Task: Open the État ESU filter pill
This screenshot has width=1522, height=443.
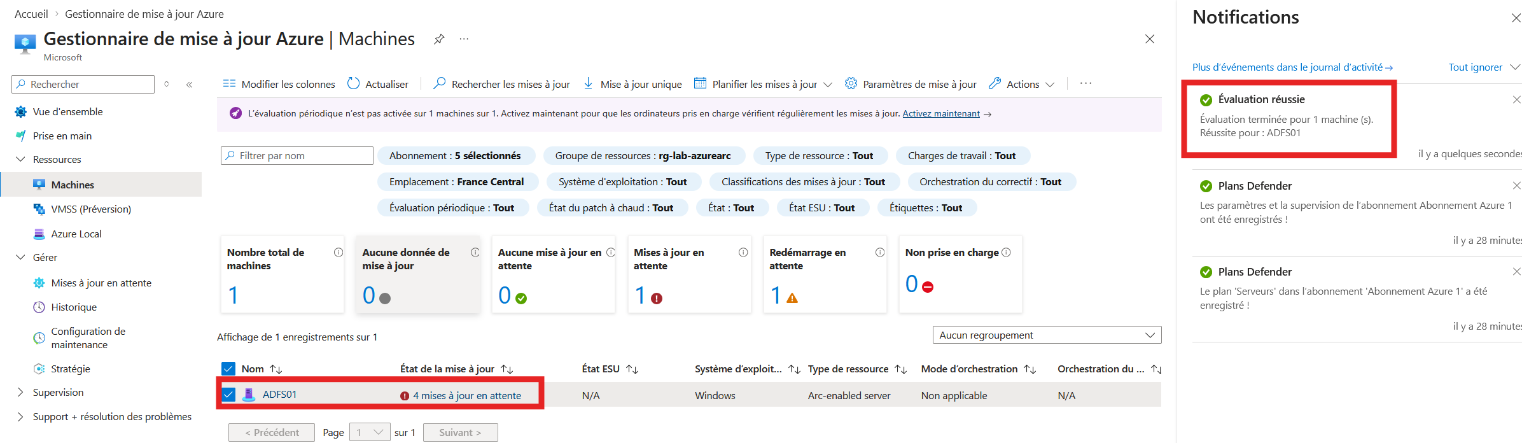Action: click(x=822, y=207)
